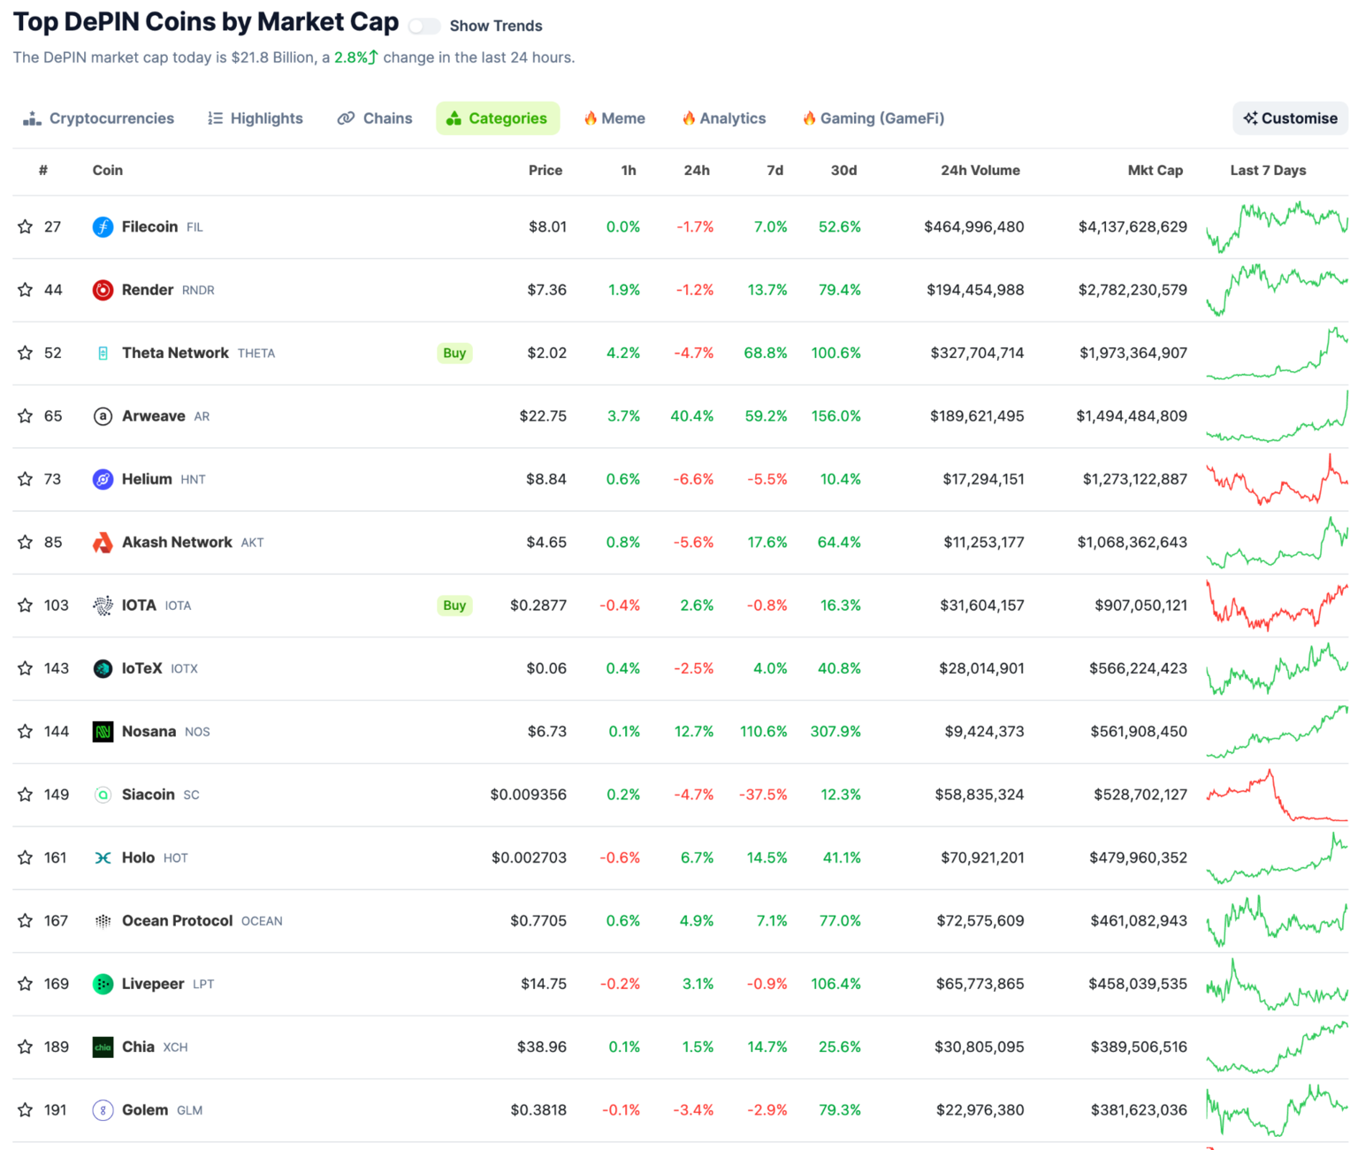Click the Customise button
The height and width of the screenshot is (1150, 1358).
click(1290, 118)
